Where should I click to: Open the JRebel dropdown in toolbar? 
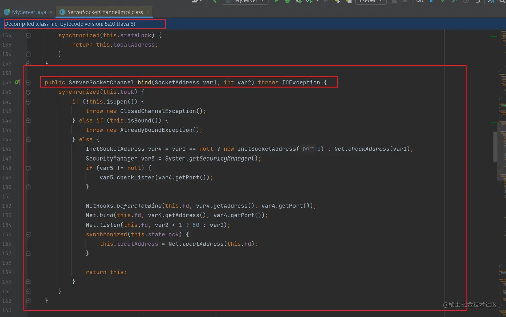(x=371, y=1)
